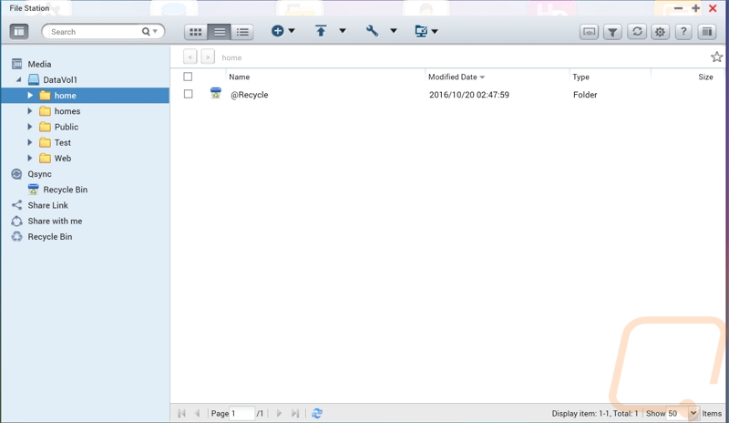Expand the homes folder node
729x423 pixels.
tap(30, 111)
